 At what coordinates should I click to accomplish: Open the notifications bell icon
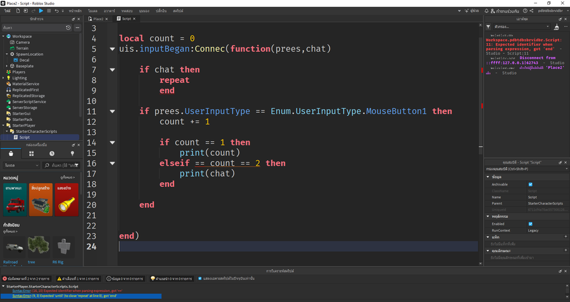point(486,11)
